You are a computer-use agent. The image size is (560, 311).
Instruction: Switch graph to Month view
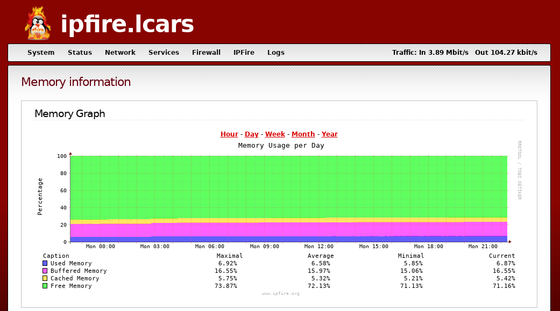303,134
